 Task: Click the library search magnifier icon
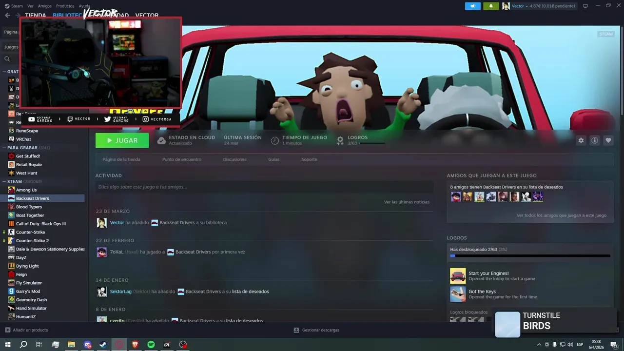pyautogui.click(x=7, y=59)
